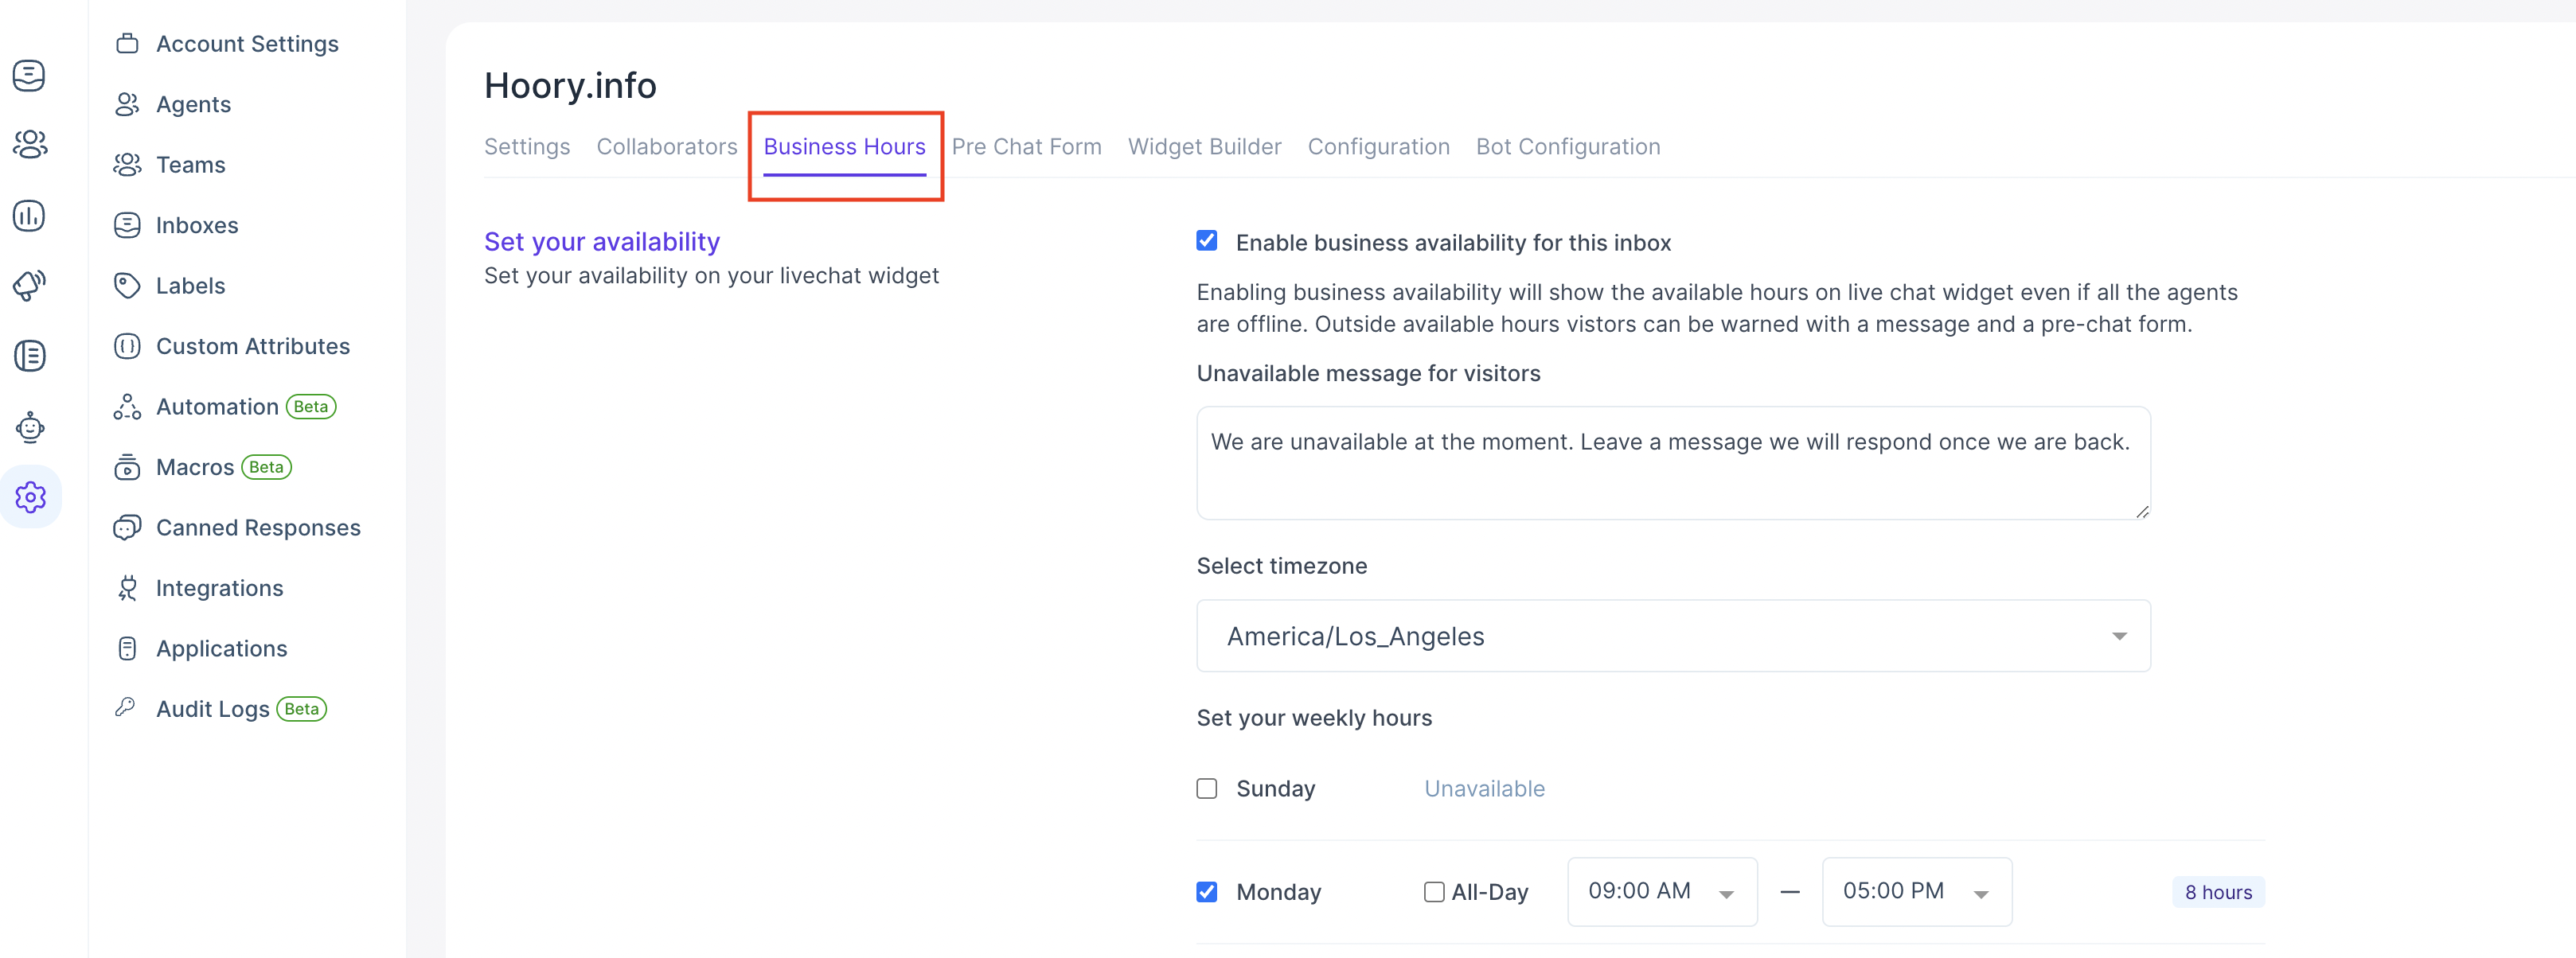Open the Bot Configuration tab

[1567, 146]
